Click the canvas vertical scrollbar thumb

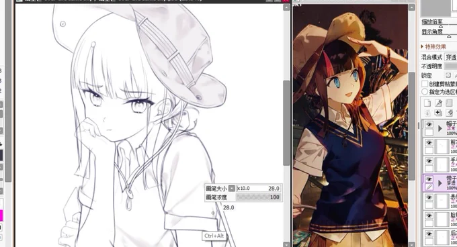(x=286, y=123)
